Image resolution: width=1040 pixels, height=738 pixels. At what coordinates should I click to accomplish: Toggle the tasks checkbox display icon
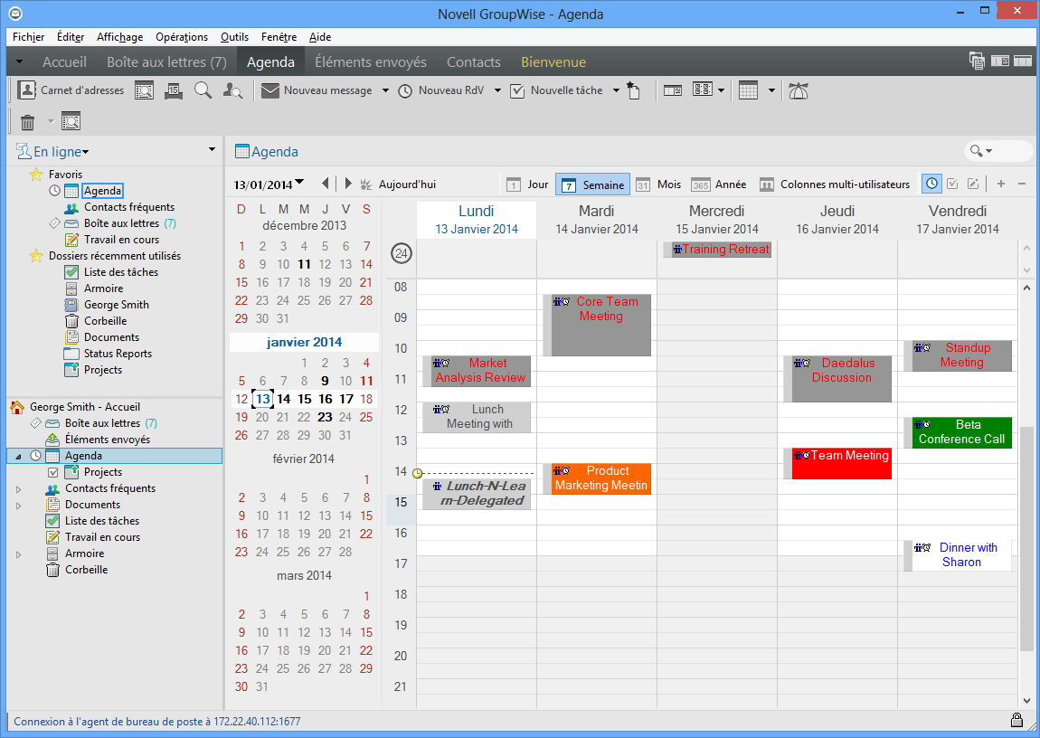[951, 184]
